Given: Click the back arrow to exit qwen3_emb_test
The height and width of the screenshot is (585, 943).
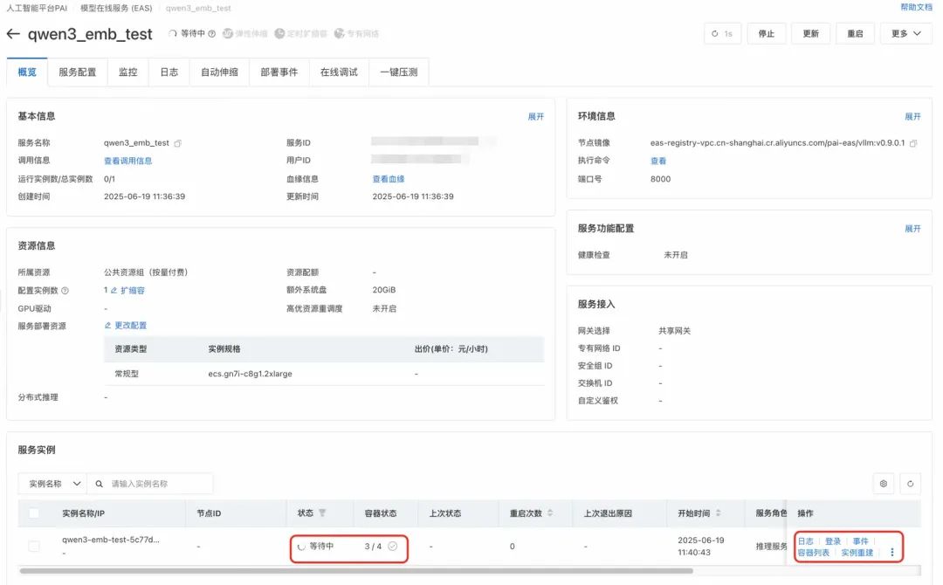Looking at the screenshot, I should [17, 33].
